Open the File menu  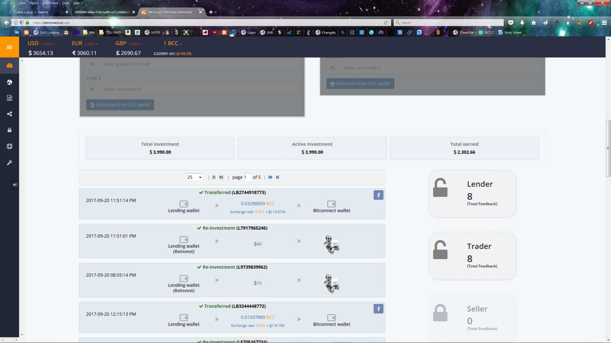point(4,3)
